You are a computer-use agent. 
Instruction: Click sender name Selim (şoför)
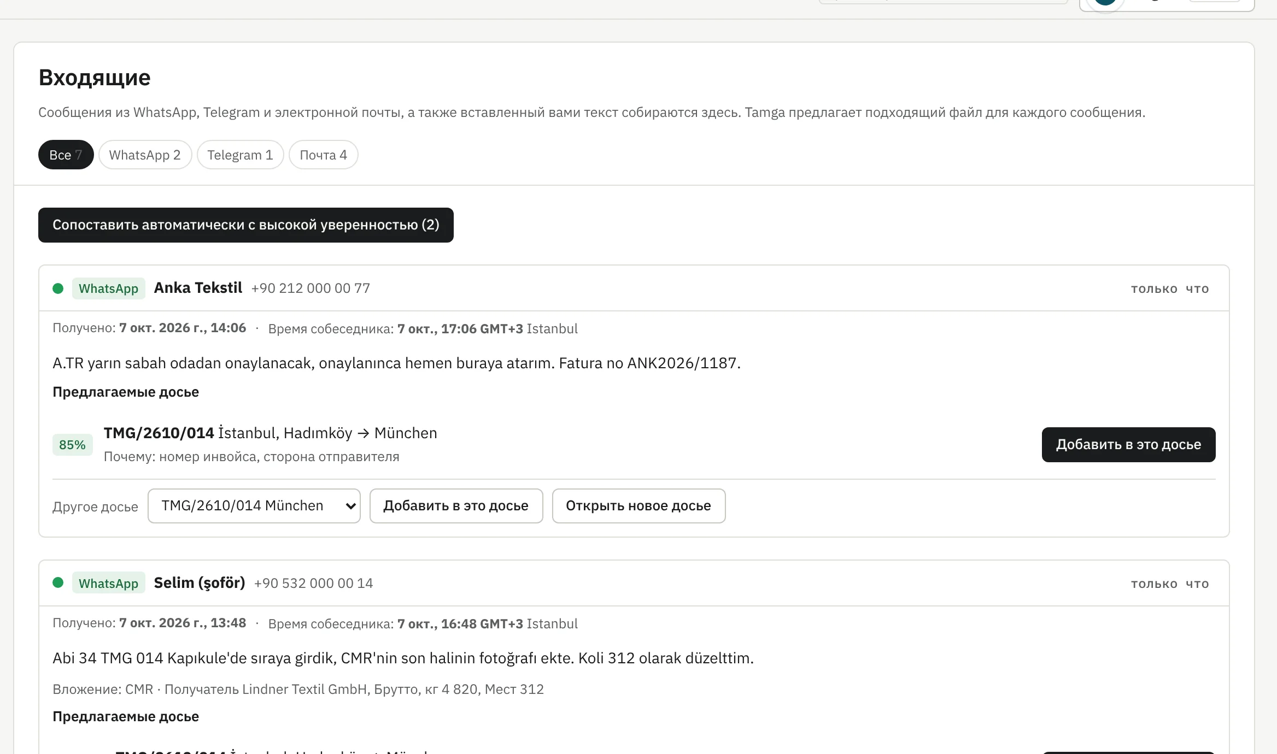click(200, 583)
